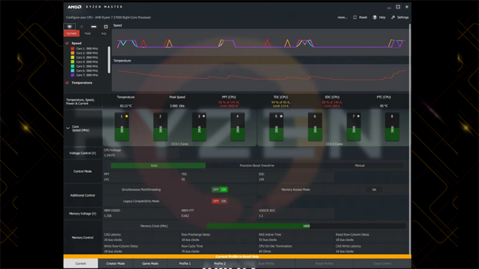The height and width of the screenshot is (269, 479).
Task: Open the more... menu in header
Action: 342,17
